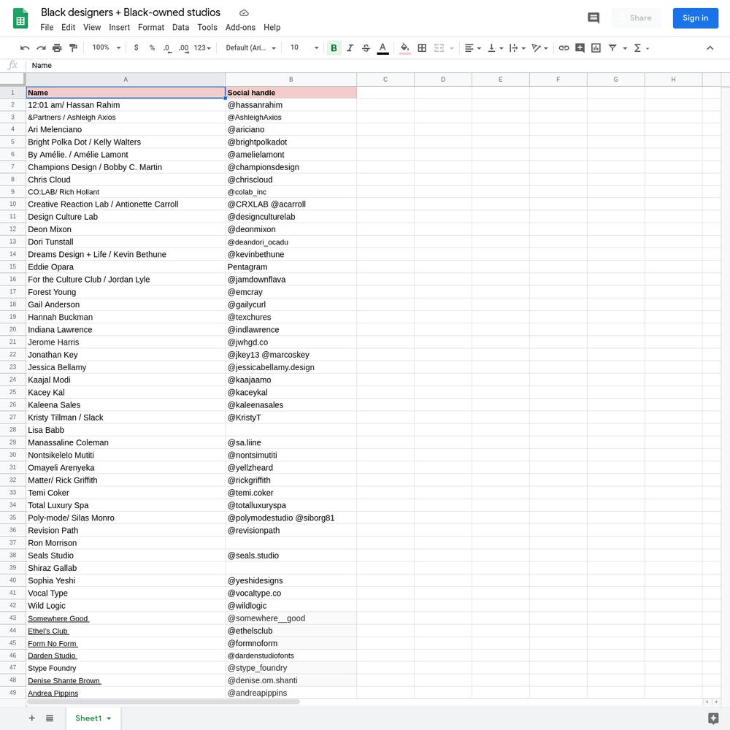Click the Insert link icon
Screen dimensions: 730x730
(x=564, y=47)
